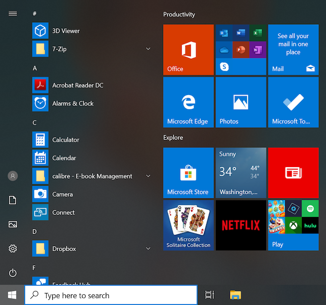Expand the 7-Zip folder
This screenshot has width=326, height=305.
click(x=148, y=49)
